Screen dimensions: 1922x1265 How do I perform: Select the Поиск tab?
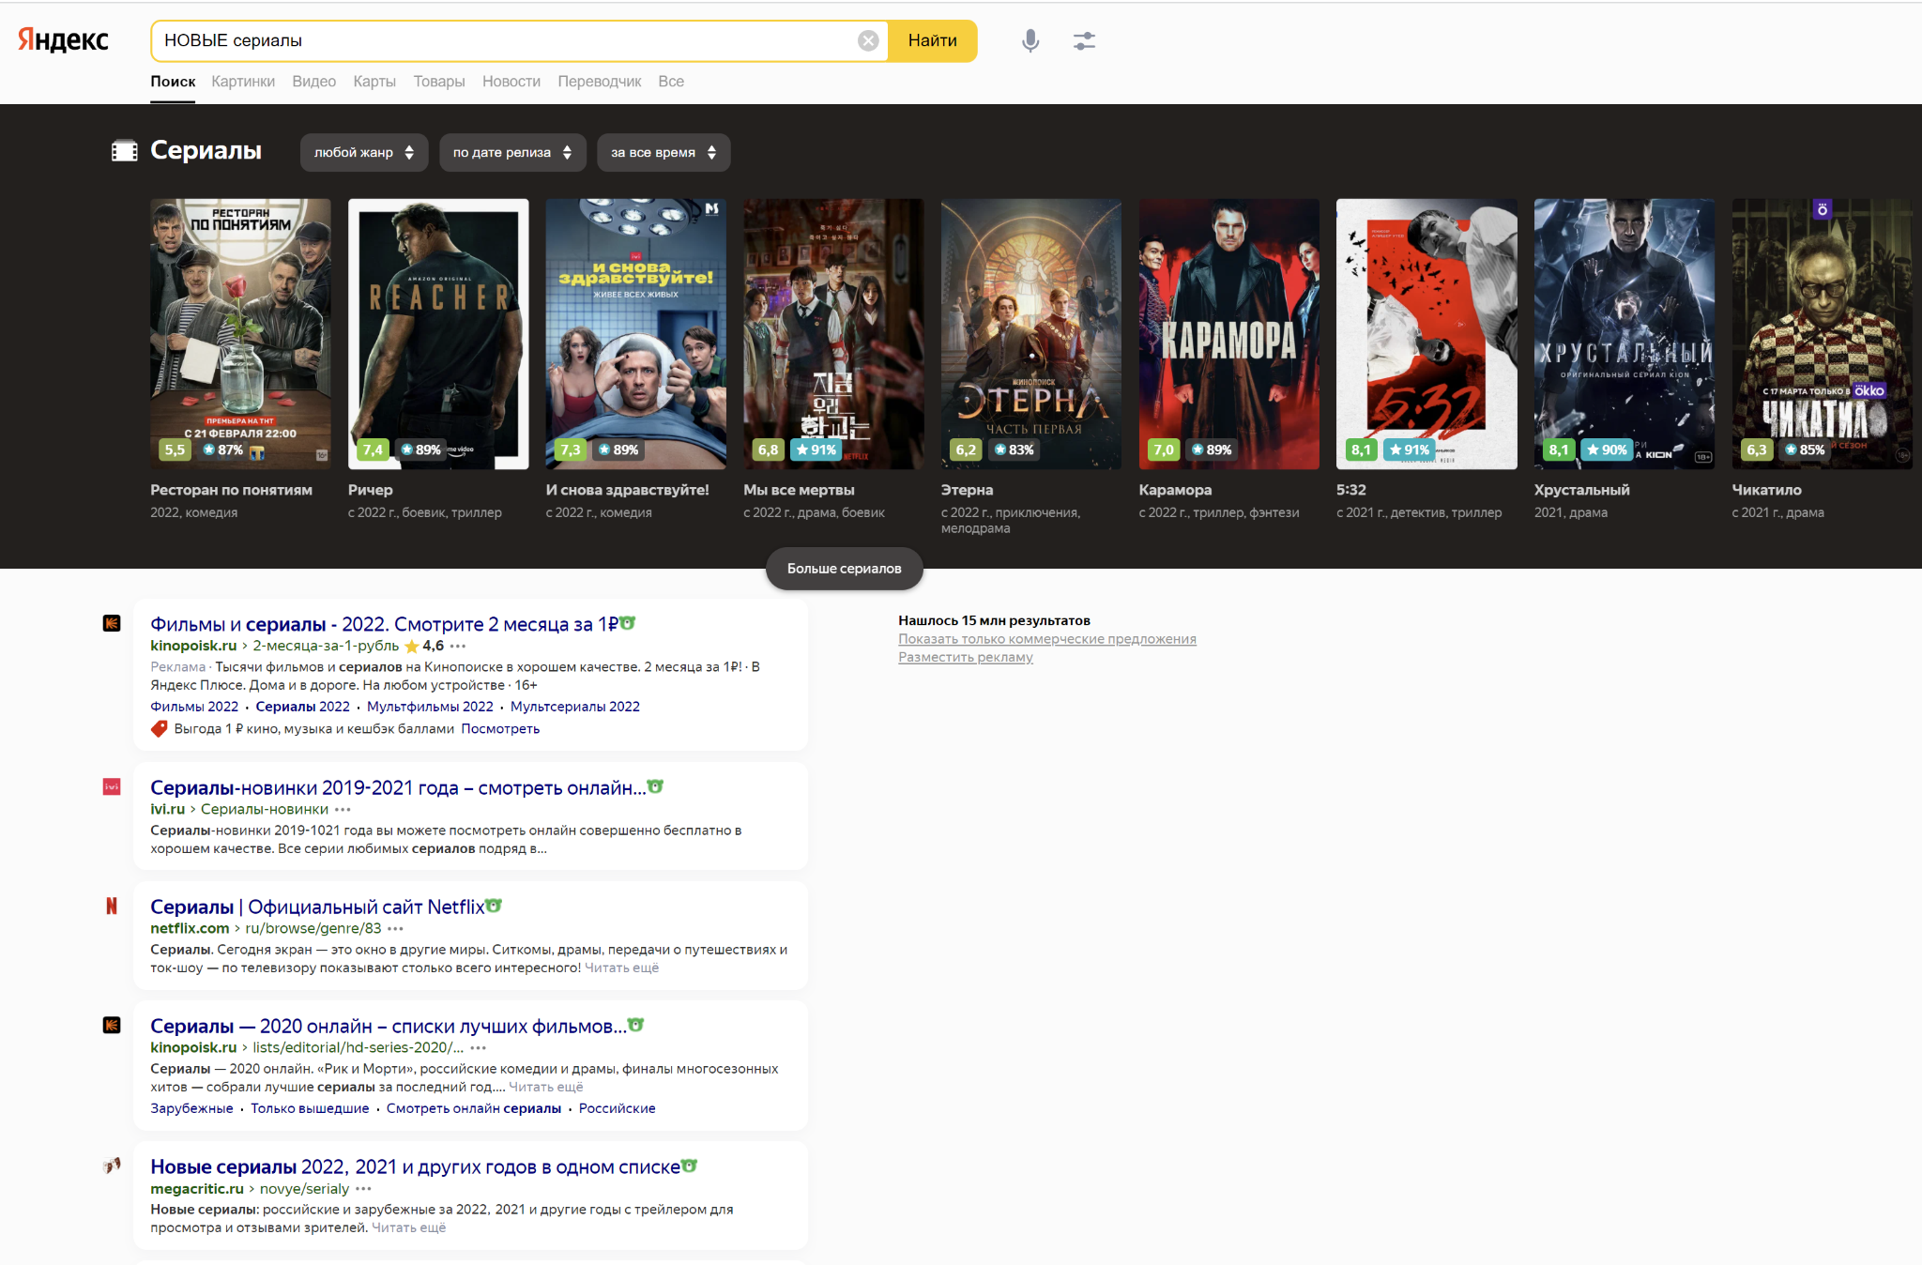pyautogui.click(x=173, y=82)
